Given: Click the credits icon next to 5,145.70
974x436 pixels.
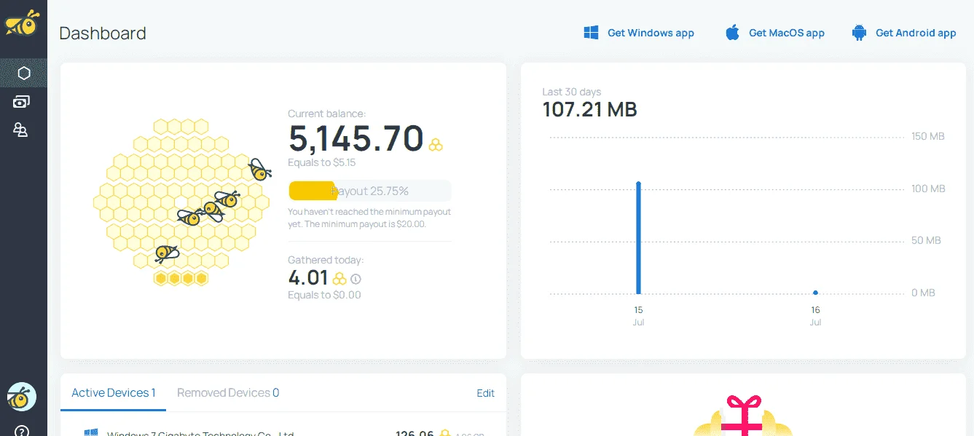Looking at the screenshot, I should point(436,144).
